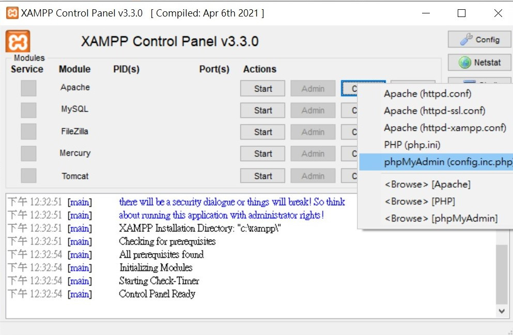Minimize the XAMPP Control Panel window
This screenshot has height=335, width=513.
pos(426,13)
